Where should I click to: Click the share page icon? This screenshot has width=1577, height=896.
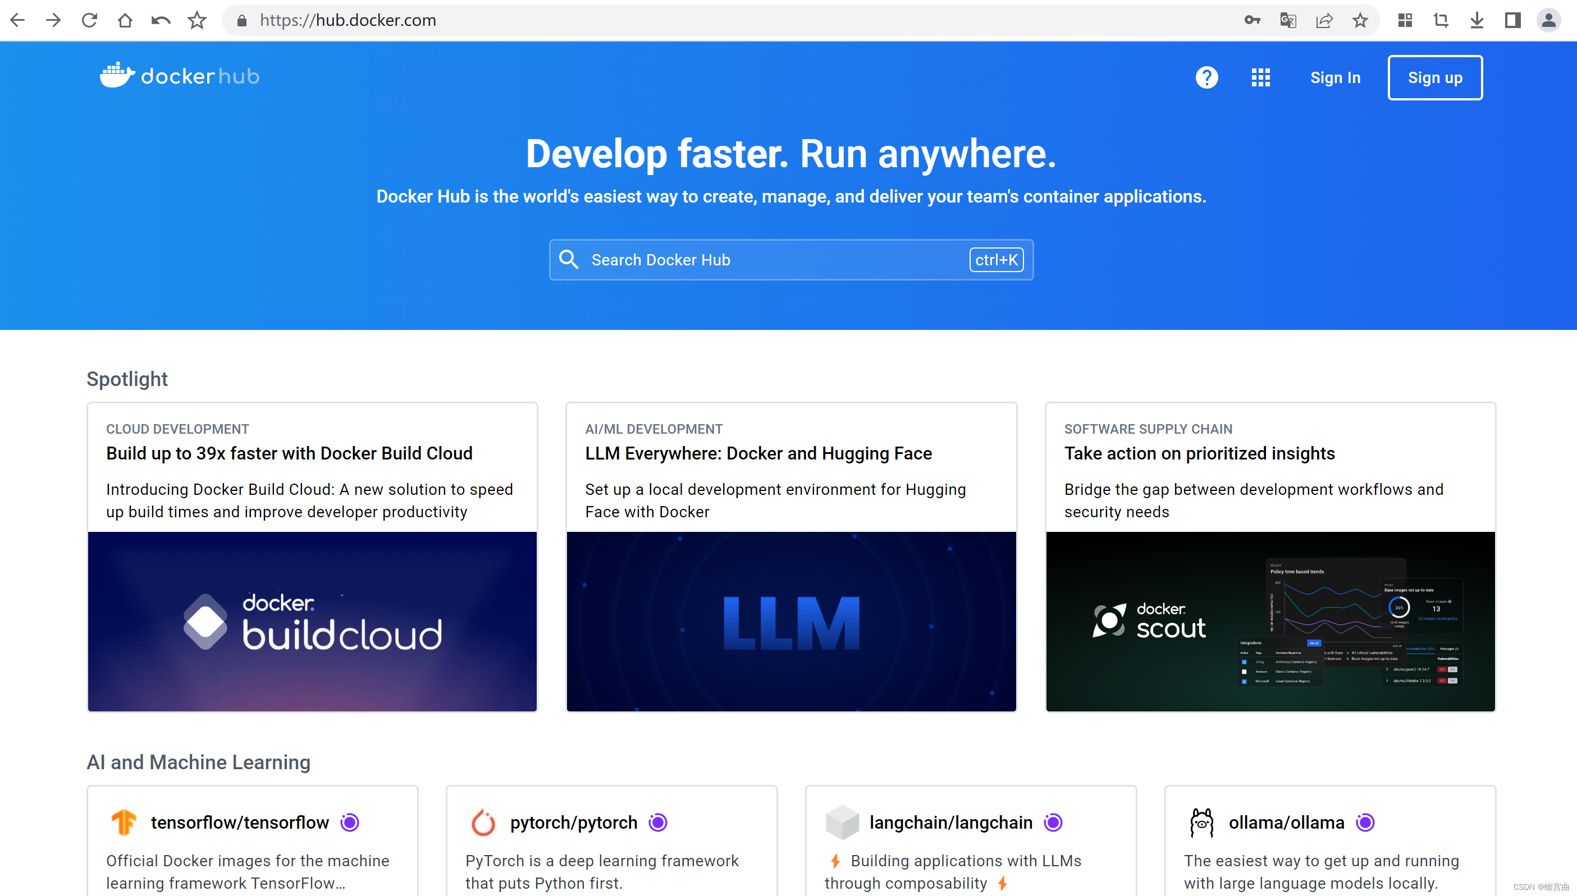click(x=1324, y=20)
